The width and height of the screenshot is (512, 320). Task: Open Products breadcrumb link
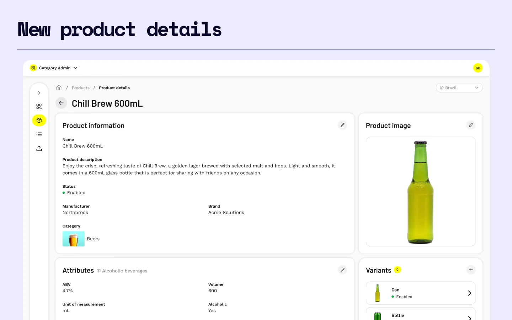(81, 88)
